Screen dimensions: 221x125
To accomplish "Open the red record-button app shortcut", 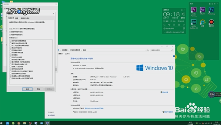I will coord(211,23).
